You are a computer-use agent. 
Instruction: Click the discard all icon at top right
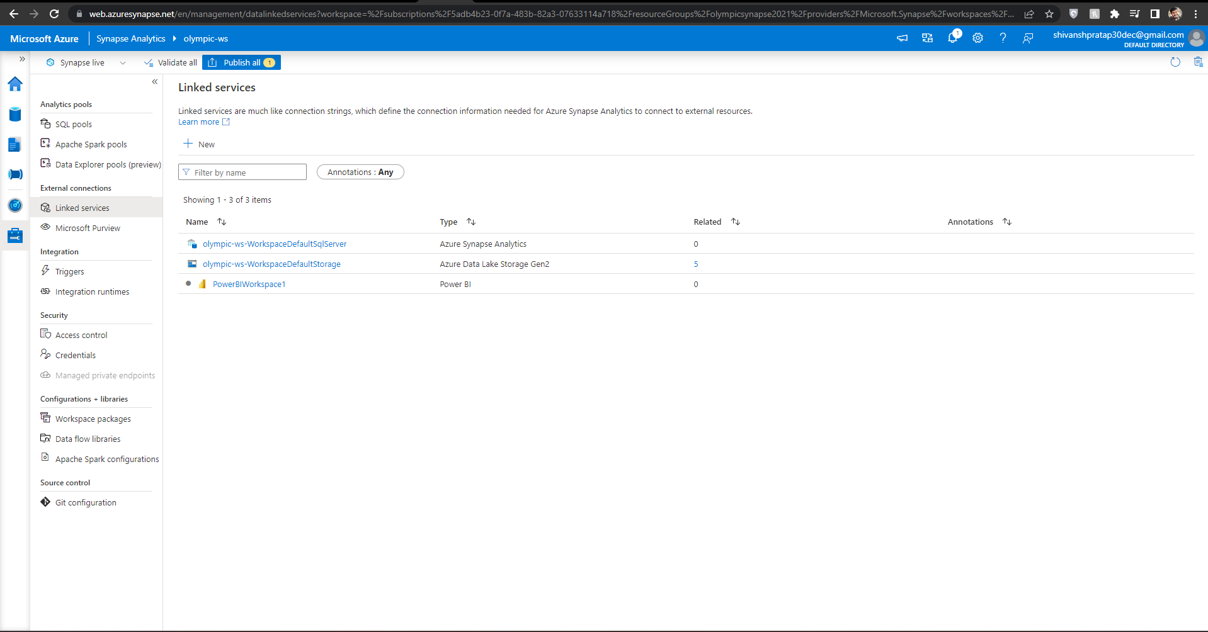tap(1198, 62)
